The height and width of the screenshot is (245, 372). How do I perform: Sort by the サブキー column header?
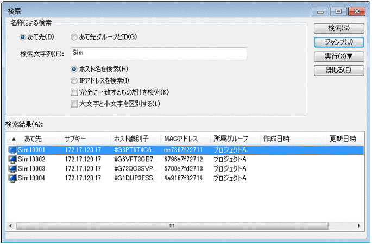[x=86, y=139]
